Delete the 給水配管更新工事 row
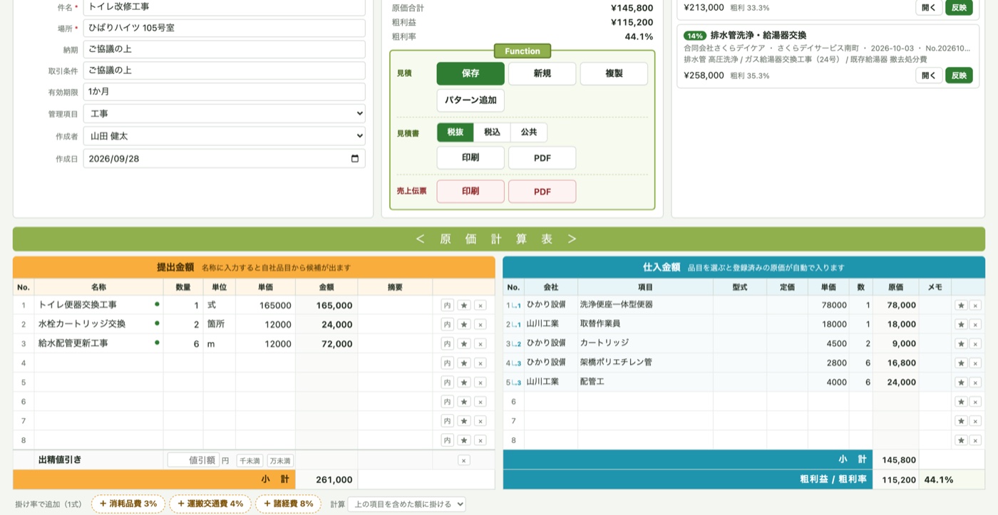Viewport: 998px width, 515px height. point(480,343)
